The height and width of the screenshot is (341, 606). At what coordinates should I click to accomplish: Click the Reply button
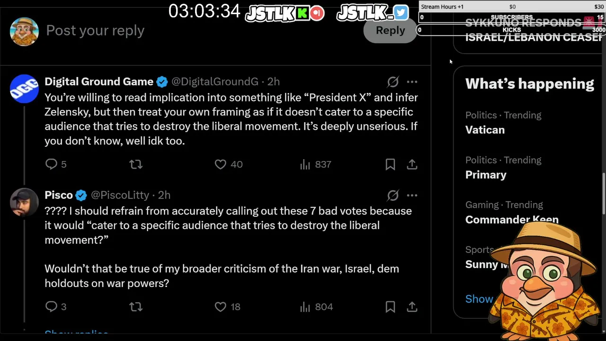click(390, 30)
